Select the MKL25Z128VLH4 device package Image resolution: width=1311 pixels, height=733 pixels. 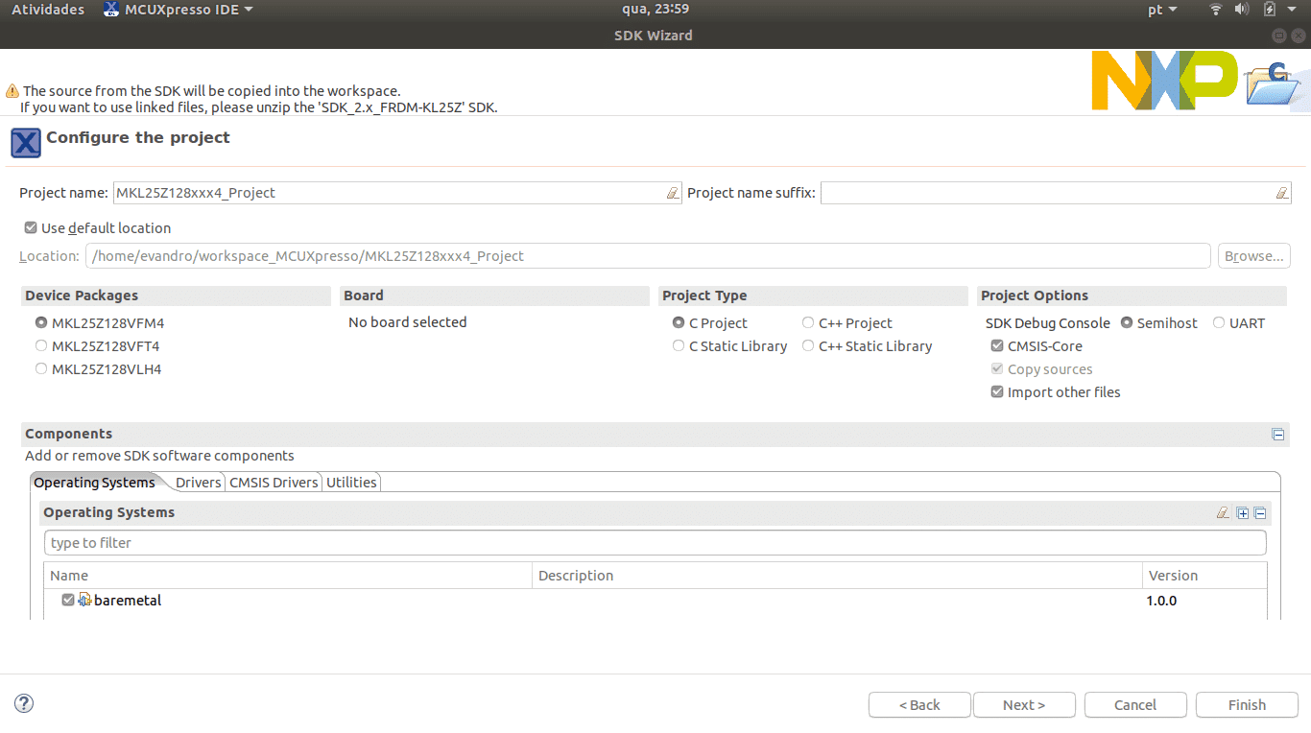point(41,368)
